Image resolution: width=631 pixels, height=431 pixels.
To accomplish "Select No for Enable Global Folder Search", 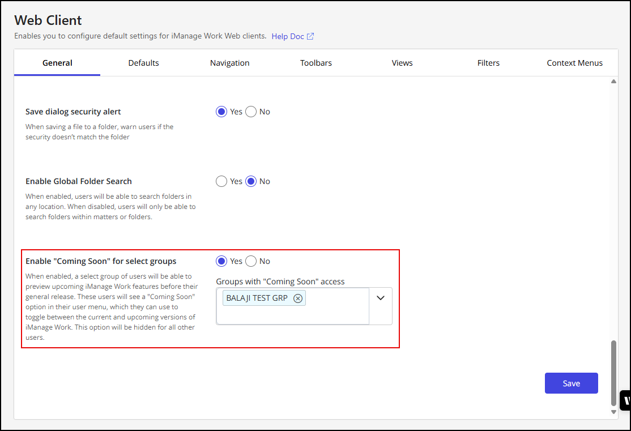I will (x=251, y=181).
